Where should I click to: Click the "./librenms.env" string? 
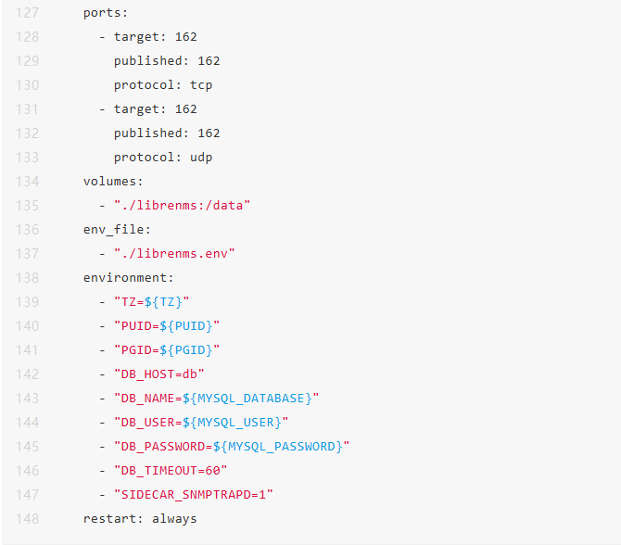tap(174, 253)
